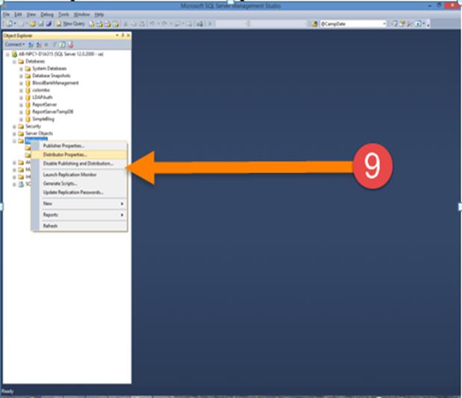Image resolution: width=462 pixels, height=398 pixels.
Task: Expand the Security folder
Action: click(x=14, y=127)
